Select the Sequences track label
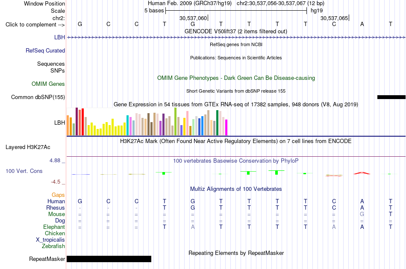406x269 pixels. [x=51, y=64]
